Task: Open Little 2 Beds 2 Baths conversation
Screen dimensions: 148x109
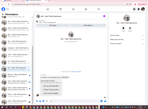Action: click(16, 102)
